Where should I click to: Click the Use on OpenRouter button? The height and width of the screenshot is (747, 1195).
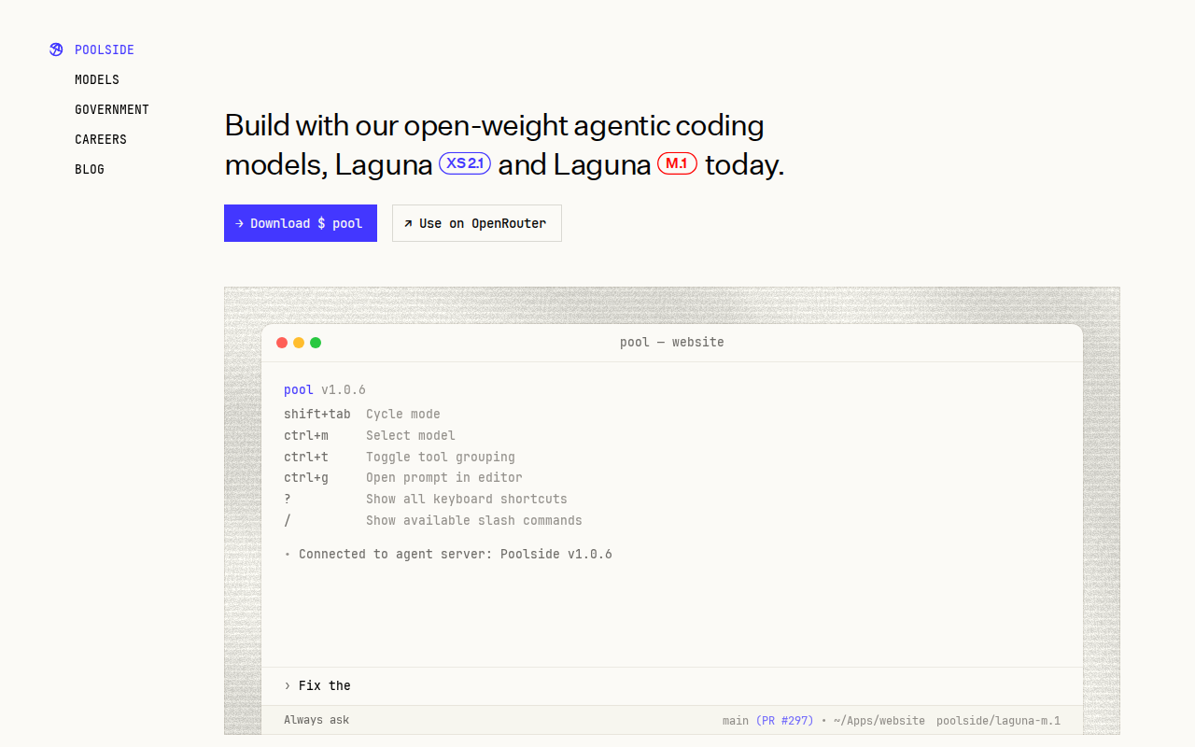(x=477, y=223)
